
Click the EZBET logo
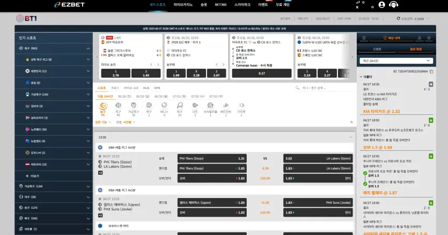pyautogui.click(x=69, y=5)
